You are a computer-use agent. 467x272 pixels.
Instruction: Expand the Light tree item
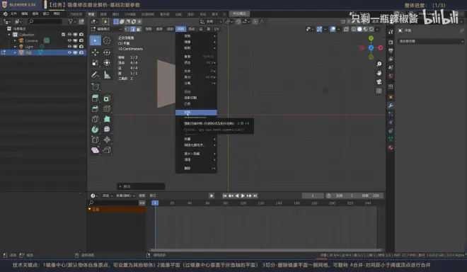[15, 47]
